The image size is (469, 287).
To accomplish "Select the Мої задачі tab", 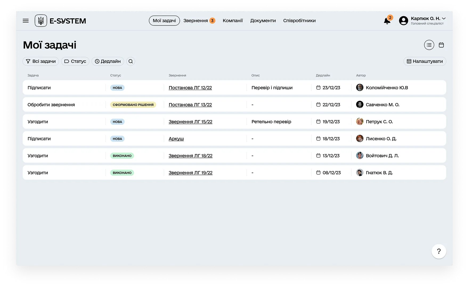I will [x=164, y=21].
